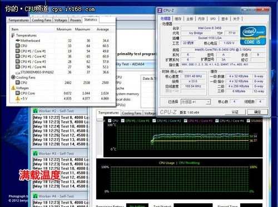Toggle CPU #1 / Core #2 graph checkbox
Screen dimensions: 278x207
pyautogui.click(x=154, y=121)
